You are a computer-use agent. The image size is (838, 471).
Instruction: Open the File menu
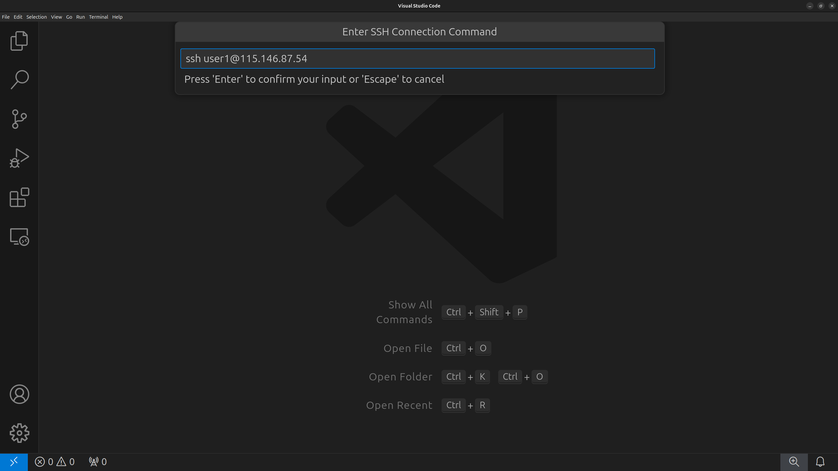(x=6, y=17)
